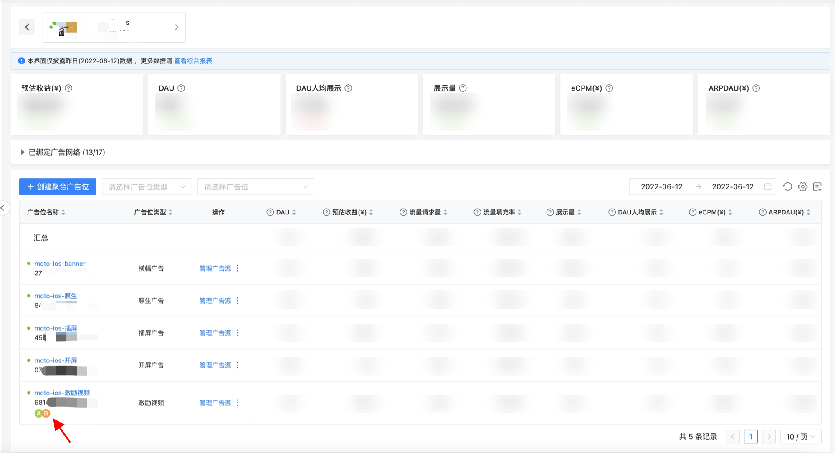Open more options for moto-ios-激励视频 row
This screenshot has width=835, height=453.
tap(238, 403)
